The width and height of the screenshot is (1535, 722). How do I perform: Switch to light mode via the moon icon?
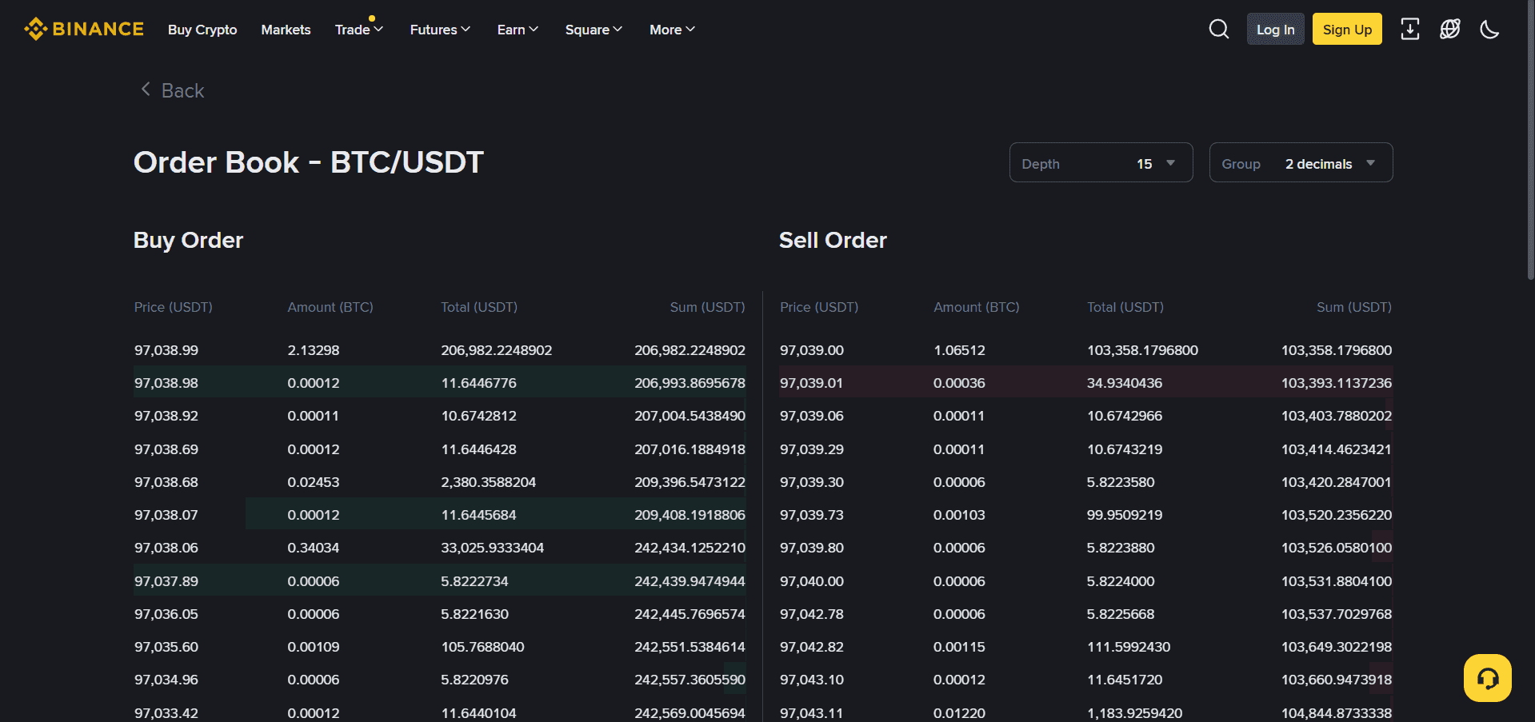pyautogui.click(x=1489, y=29)
